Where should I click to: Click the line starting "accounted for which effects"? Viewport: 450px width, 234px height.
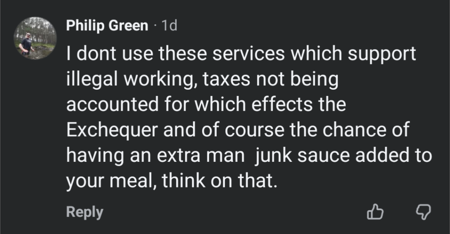[206, 106]
